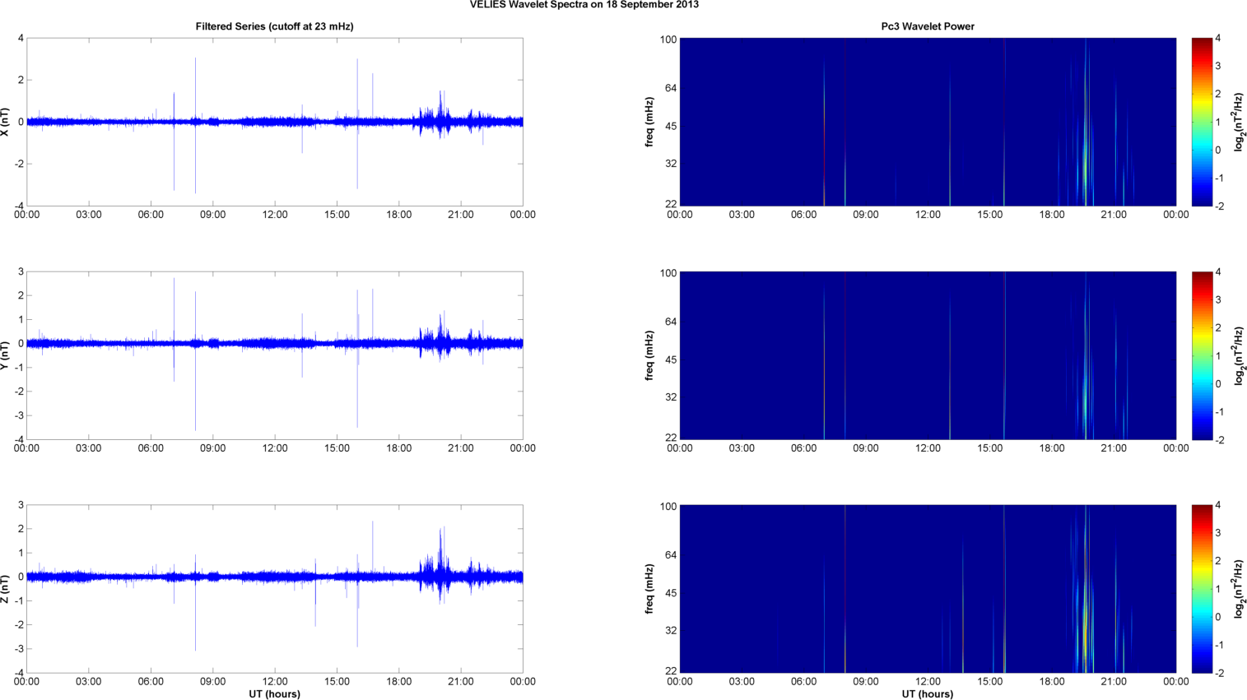Click the '21:00' tick under the top spectrogram
This screenshot has height=700, width=1247.
coord(1114,215)
